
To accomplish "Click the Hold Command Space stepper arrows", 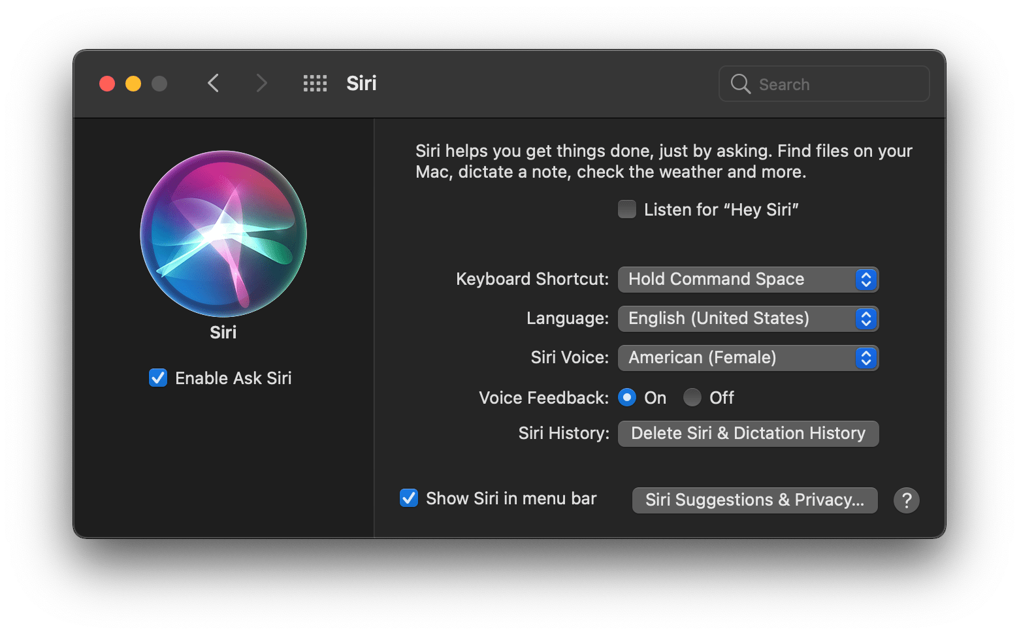I will (x=866, y=279).
